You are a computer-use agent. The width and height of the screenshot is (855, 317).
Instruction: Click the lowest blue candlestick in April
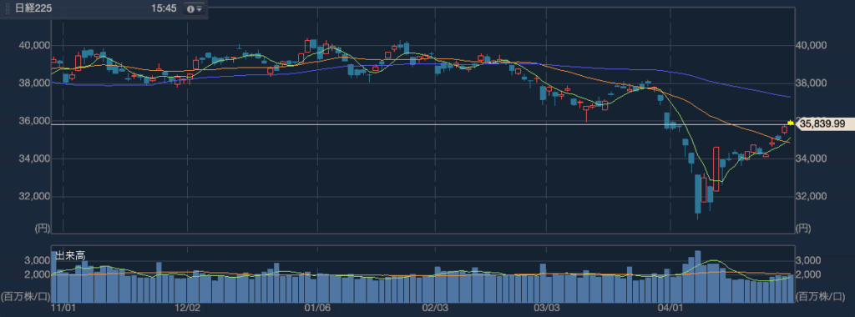pyautogui.click(x=697, y=194)
